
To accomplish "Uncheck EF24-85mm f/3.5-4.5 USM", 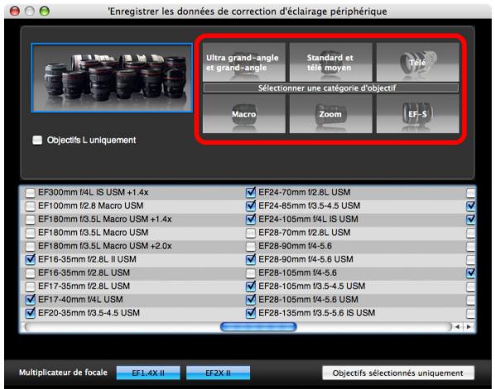I will 251,206.
